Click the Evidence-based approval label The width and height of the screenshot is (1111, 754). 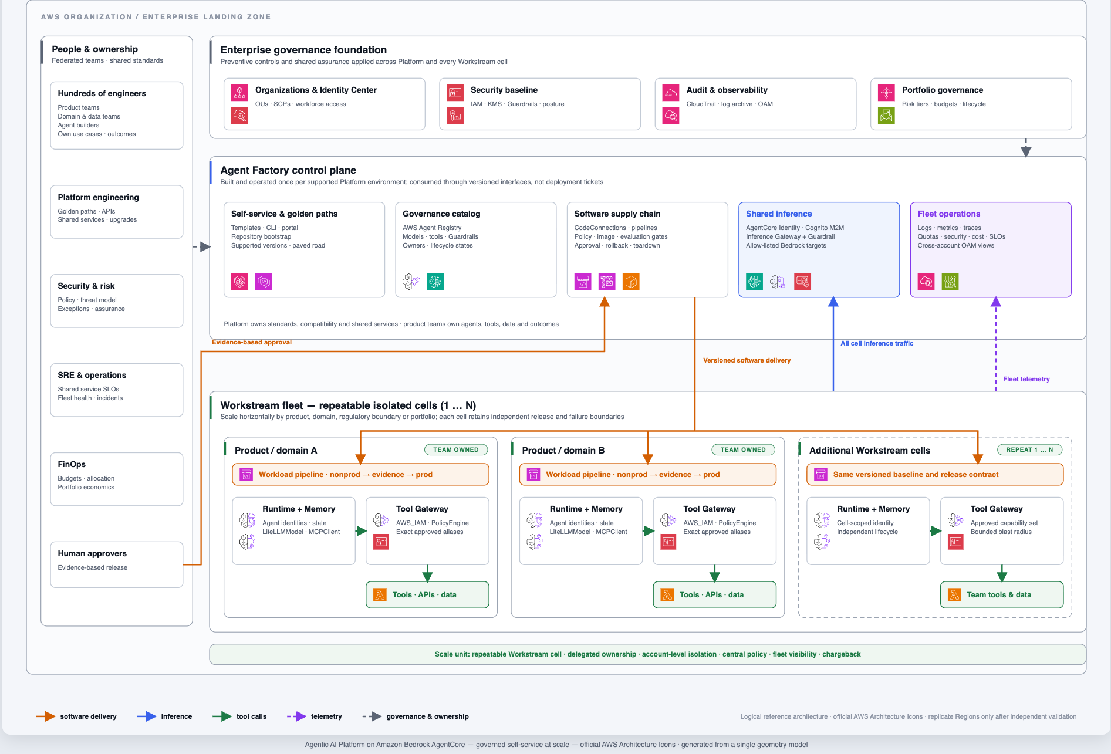(252, 342)
